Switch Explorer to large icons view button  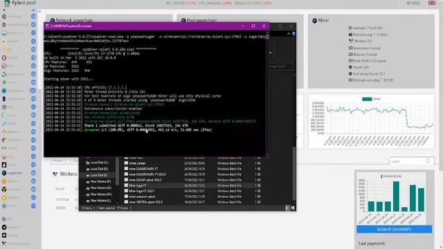point(292,208)
